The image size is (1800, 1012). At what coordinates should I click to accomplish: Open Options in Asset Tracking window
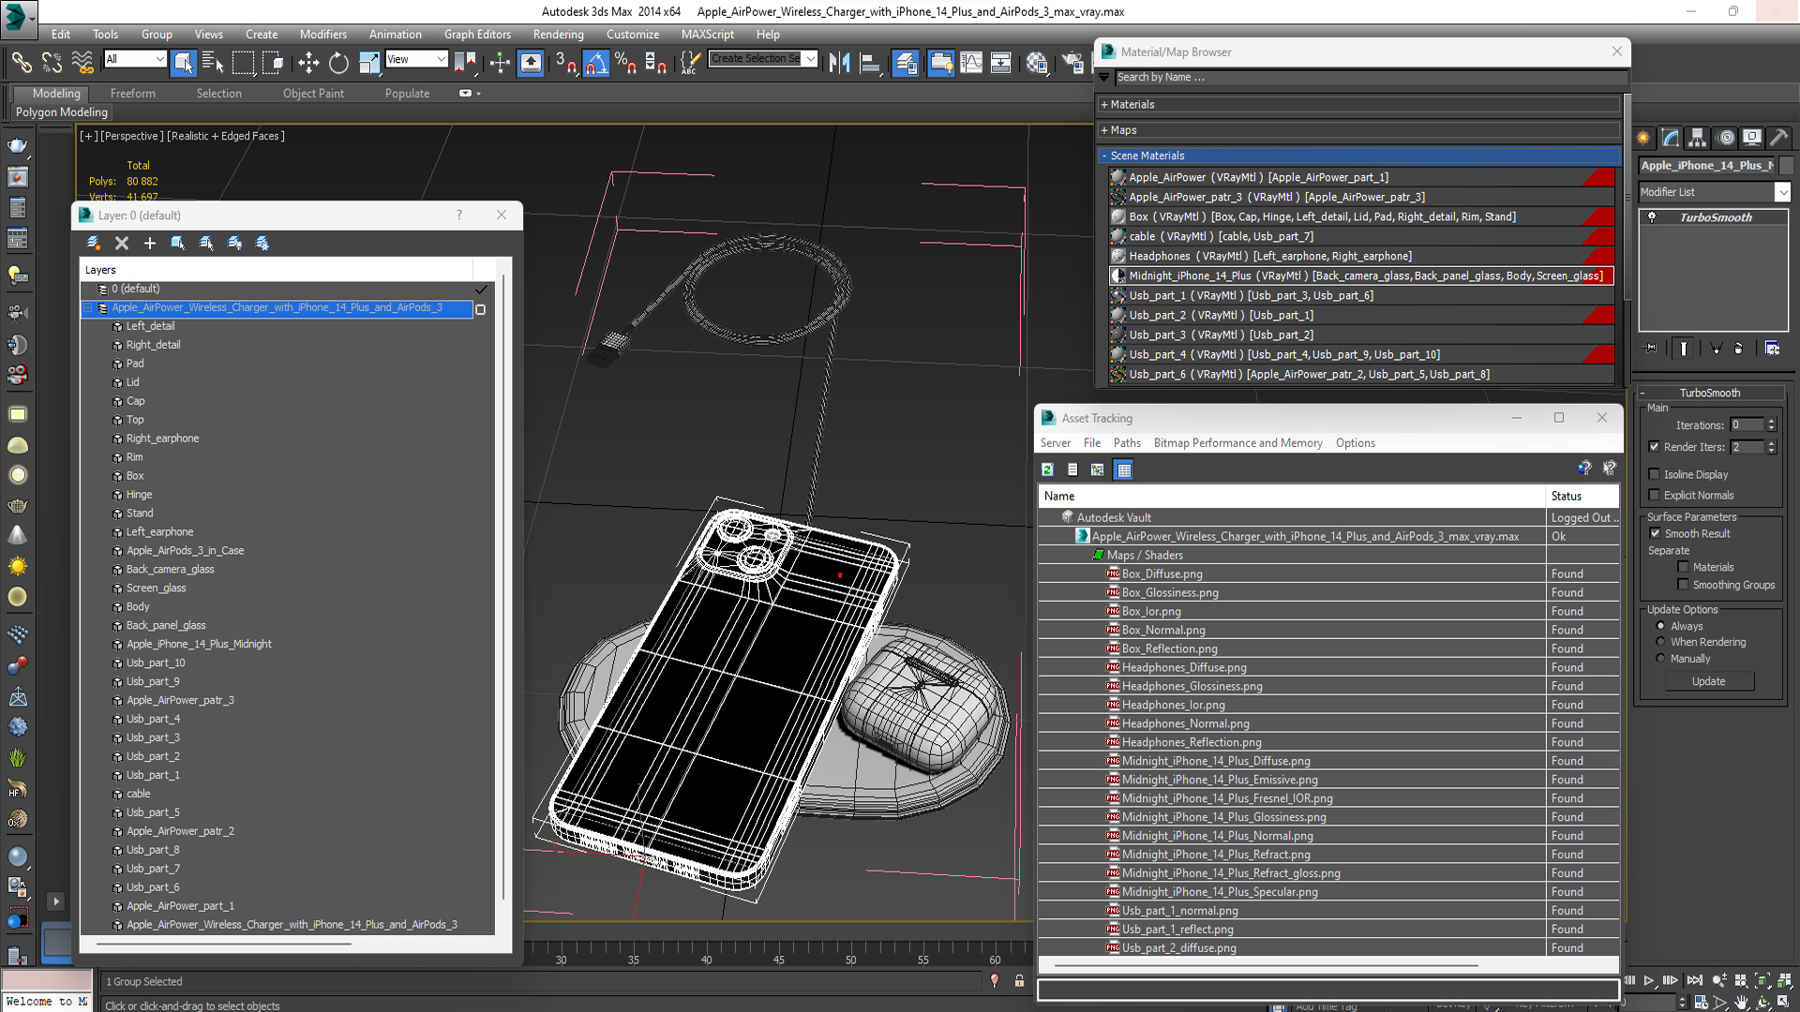(1355, 443)
